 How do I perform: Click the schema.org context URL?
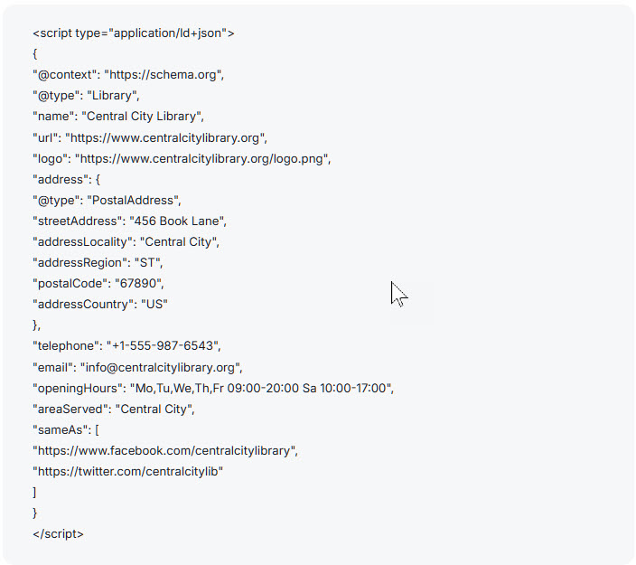point(164,75)
